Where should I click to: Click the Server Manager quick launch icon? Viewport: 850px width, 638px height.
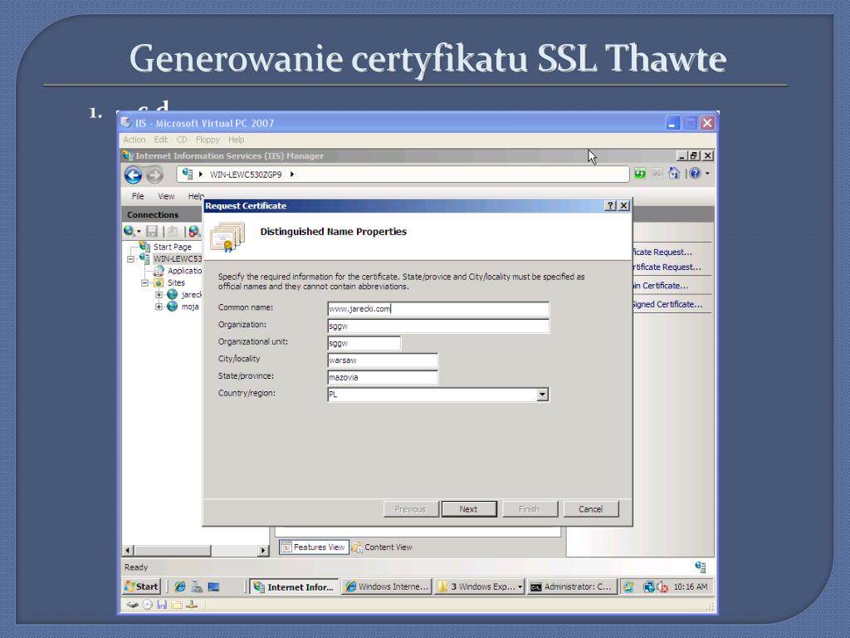pyautogui.click(x=197, y=587)
